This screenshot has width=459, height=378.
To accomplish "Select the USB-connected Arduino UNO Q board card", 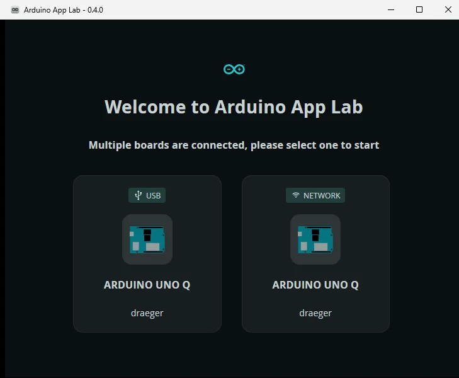I will (x=147, y=254).
